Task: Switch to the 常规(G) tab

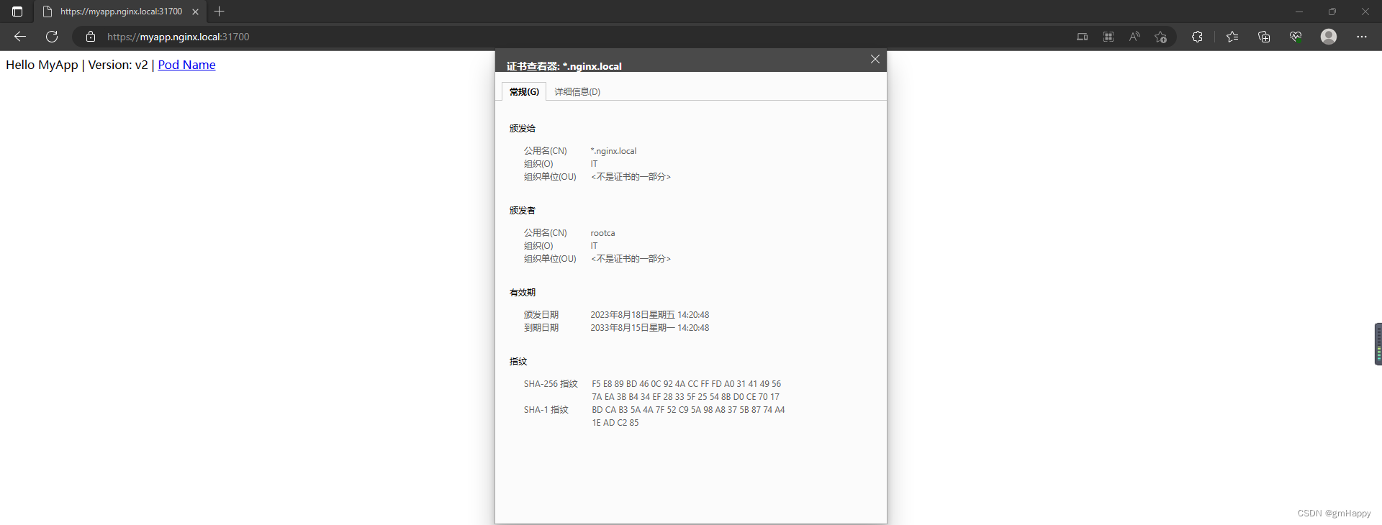Action: pyautogui.click(x=524, y=91)
